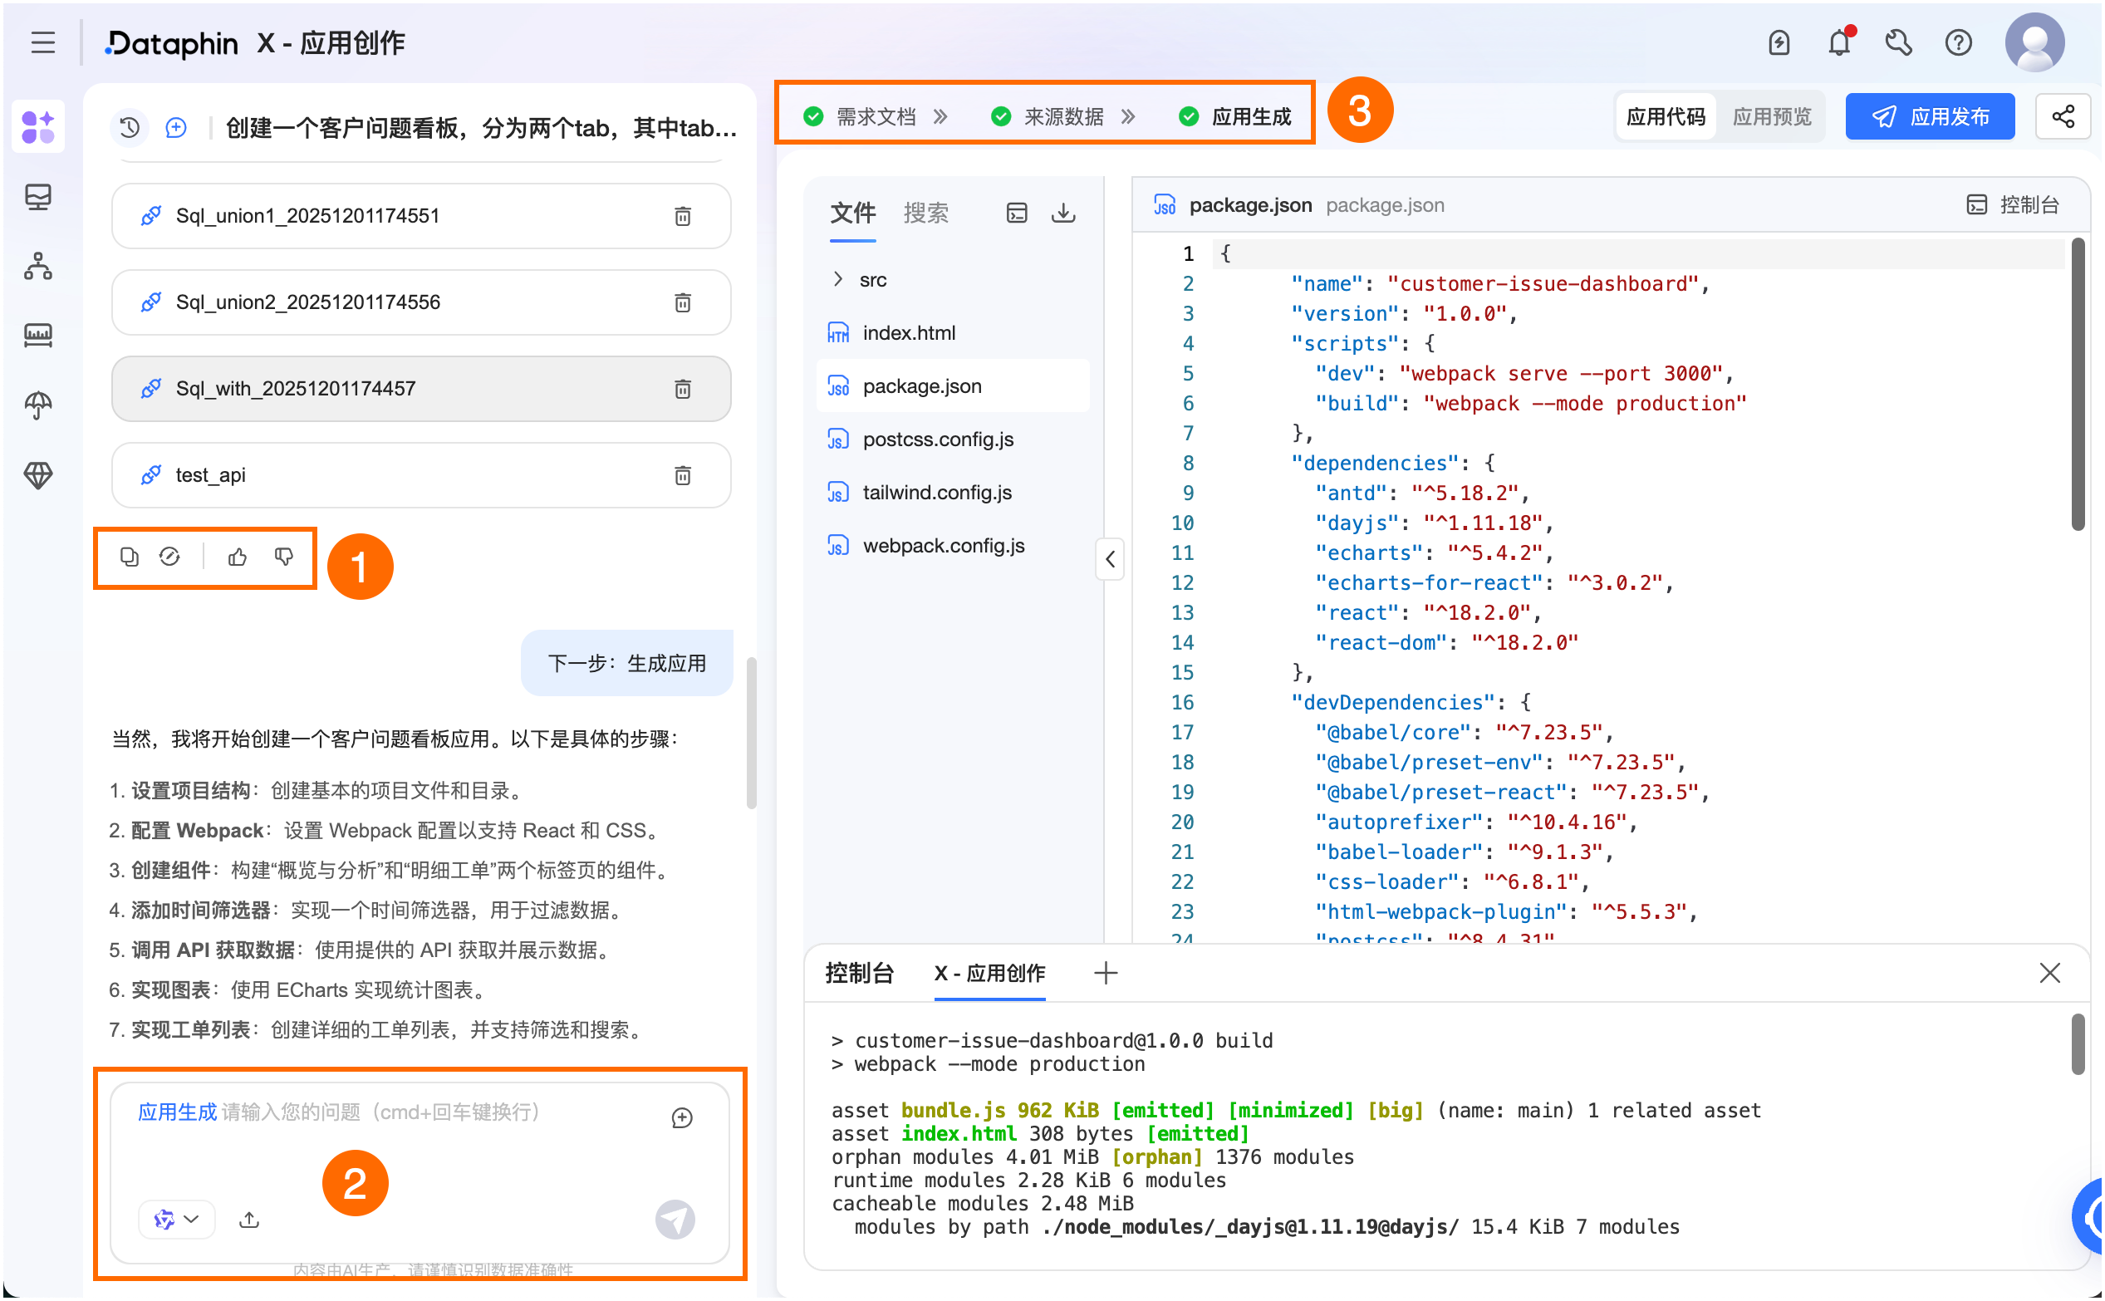Delete the test_api data source
Image resolution: width=2105 pixels, height=1301 pixels.
[x=683, y=476]
